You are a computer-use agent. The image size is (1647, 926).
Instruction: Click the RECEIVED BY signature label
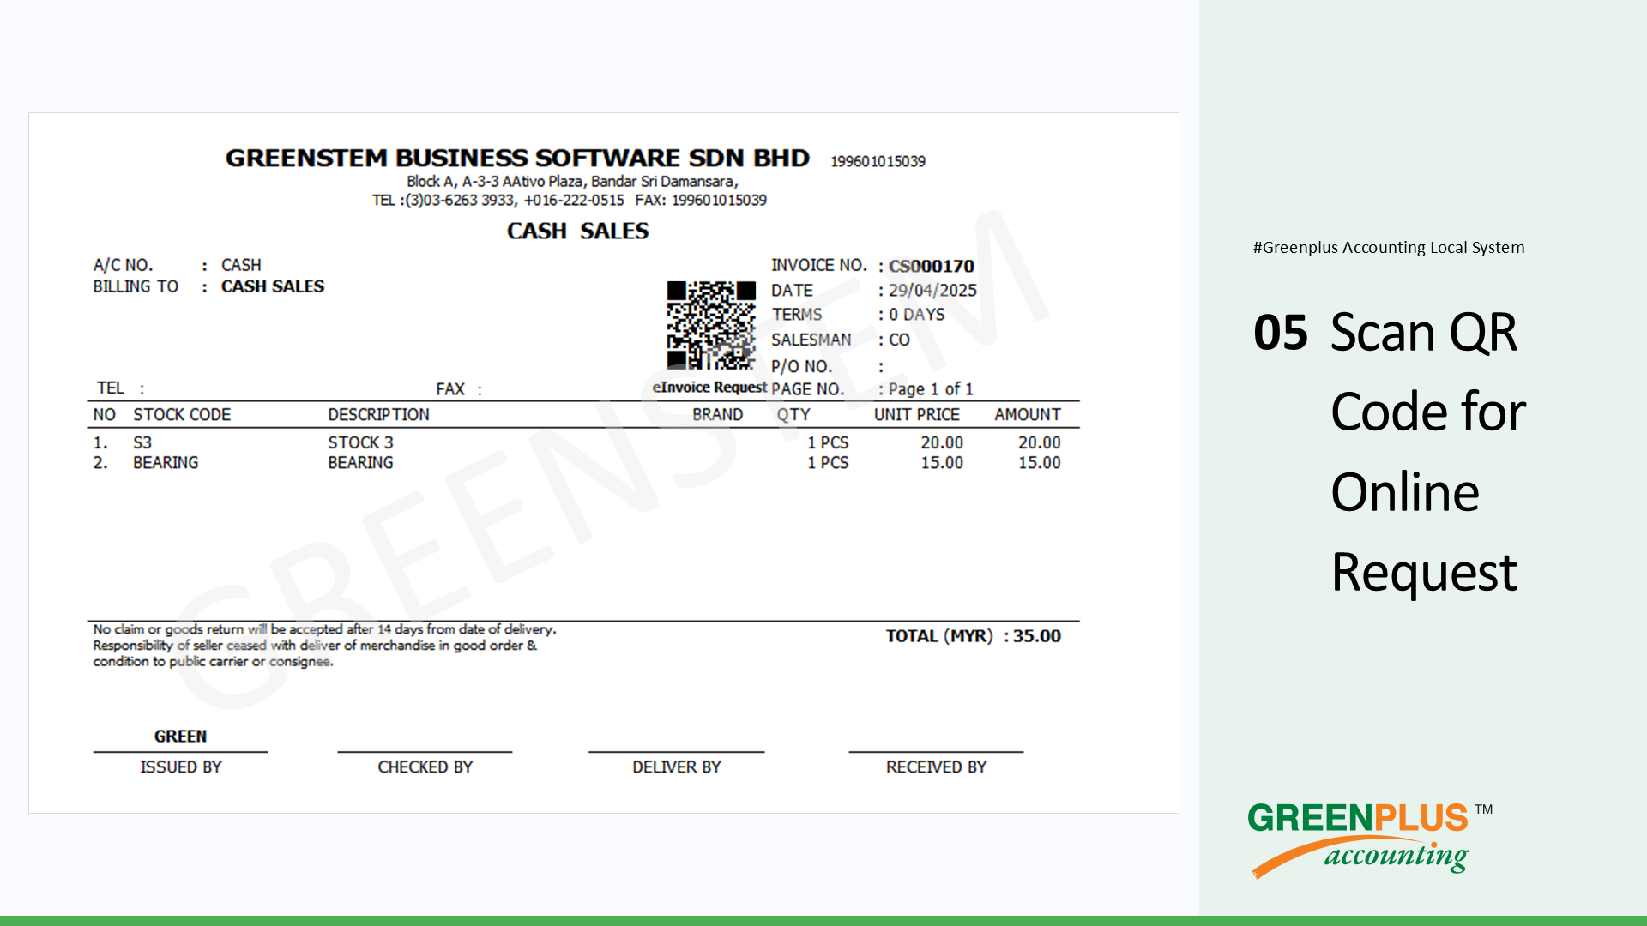click(936, 767)
